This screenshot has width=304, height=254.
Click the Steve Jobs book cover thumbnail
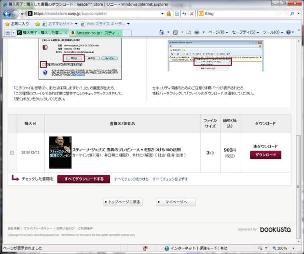pos(60,152)
